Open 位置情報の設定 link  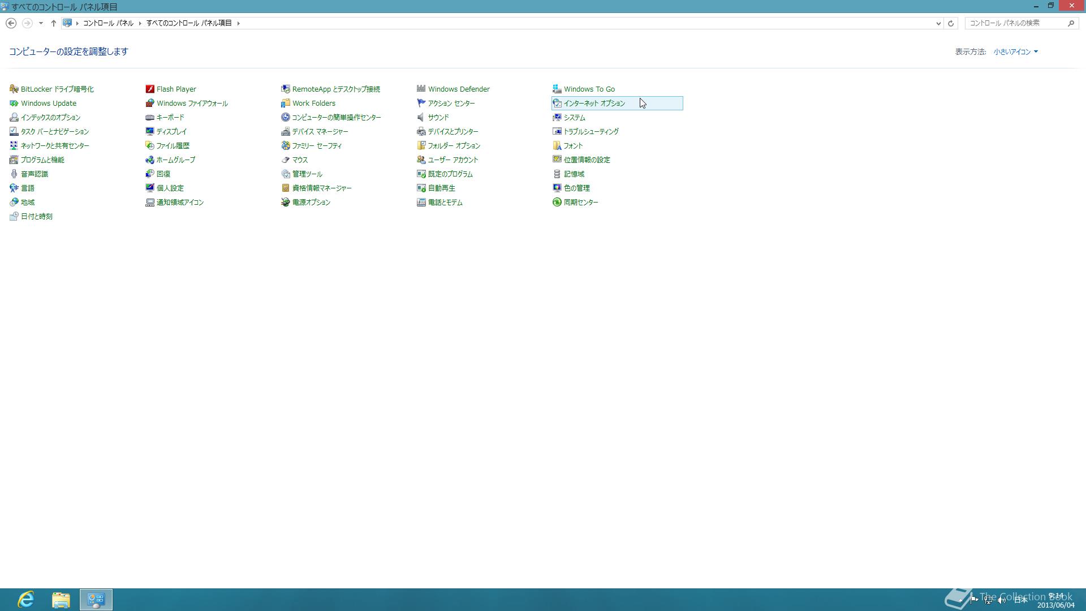(x=587, y=160)
